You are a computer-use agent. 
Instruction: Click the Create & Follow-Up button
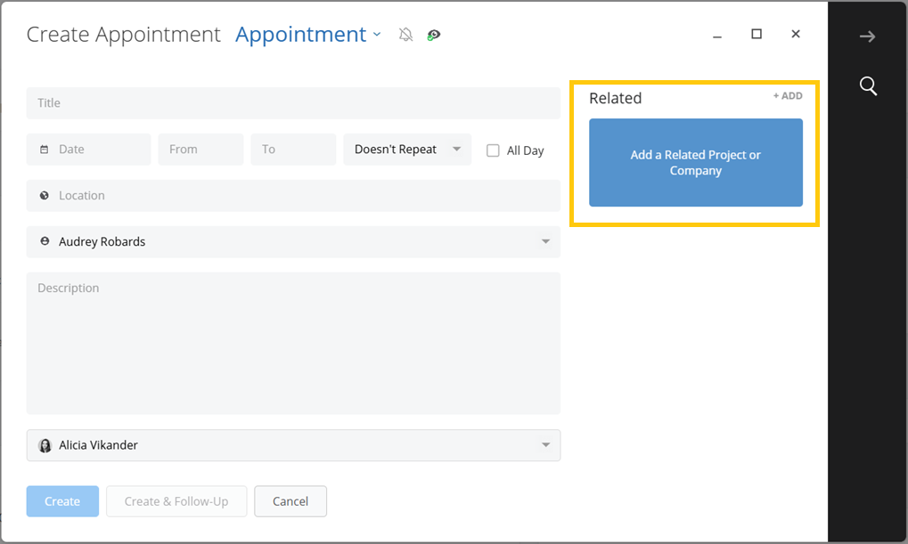[x=176, y=501]
